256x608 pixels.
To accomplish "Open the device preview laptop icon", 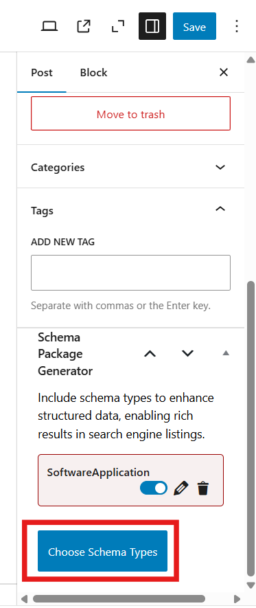I will click(49, 27).
